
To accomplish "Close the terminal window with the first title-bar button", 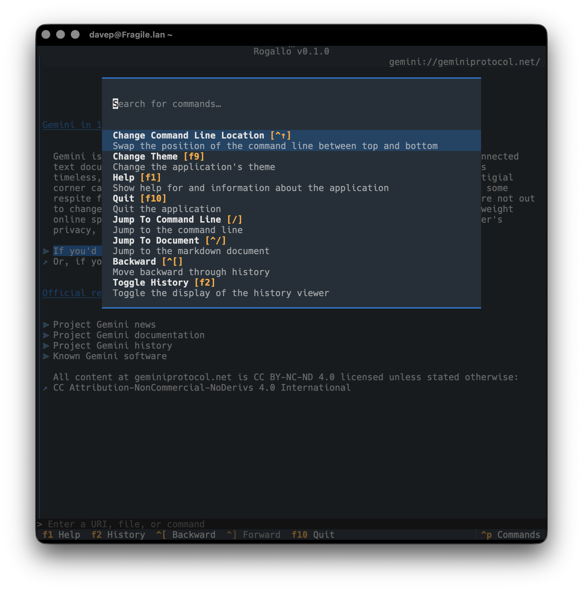I will pyautogui.click(x=46, y=34).
